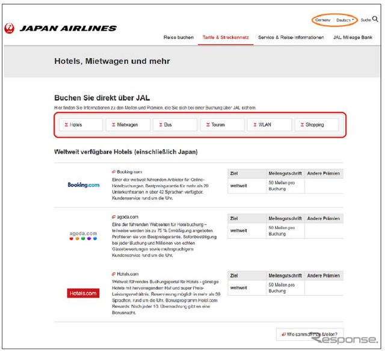Click the Hotels, Mietwagen und mehr heading
385x351 pixels.
tap(112, 61)
